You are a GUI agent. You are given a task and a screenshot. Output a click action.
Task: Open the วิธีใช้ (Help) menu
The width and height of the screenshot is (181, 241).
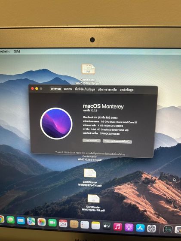coord(17,51)
